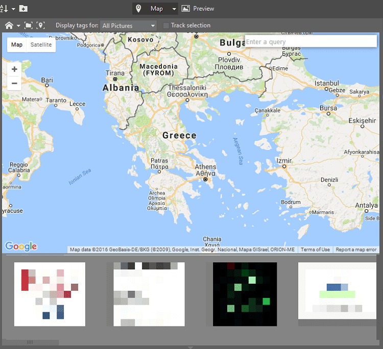Click the center on selected tag icon
The image size is (383, 349).
(x=40, y=26)
